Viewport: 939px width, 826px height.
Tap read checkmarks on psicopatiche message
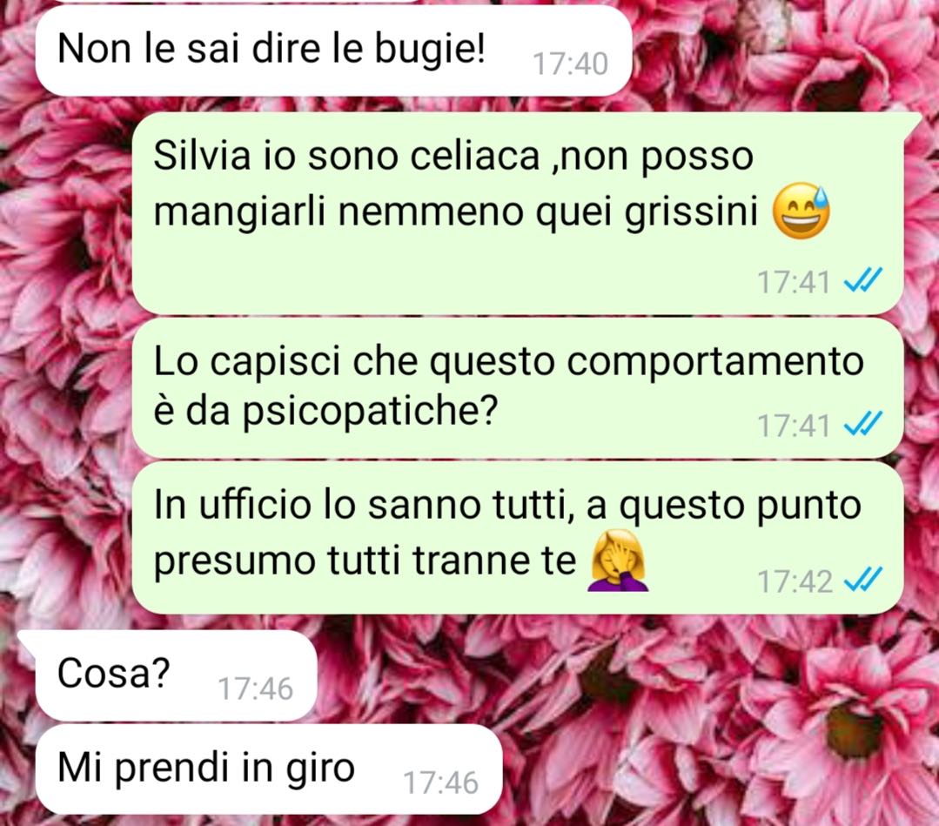pyautogui.click(x=862, y=425)
